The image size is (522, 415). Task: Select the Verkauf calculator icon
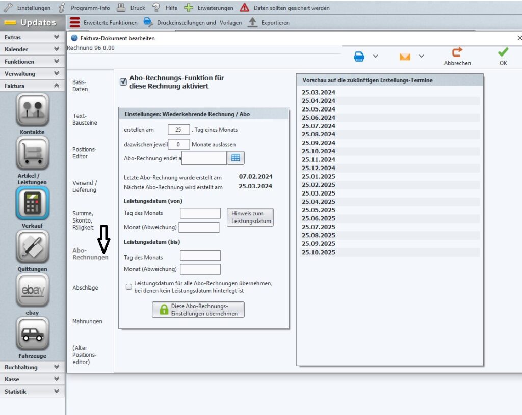(32, 203)
